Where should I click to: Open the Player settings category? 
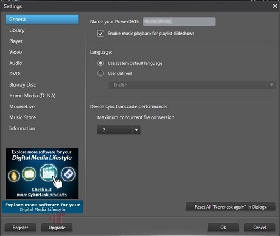point(16,41)
